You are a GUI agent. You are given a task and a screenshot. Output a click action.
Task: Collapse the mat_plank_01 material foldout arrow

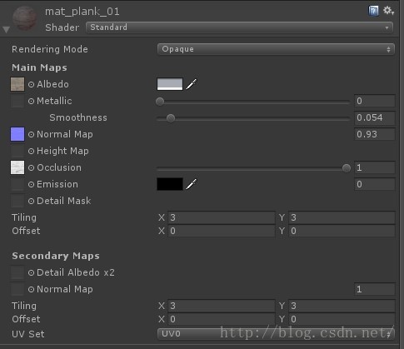tap(6, 29)
